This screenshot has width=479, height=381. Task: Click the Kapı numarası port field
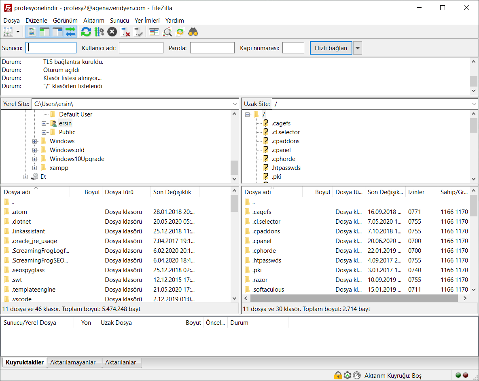click(293, 48)
